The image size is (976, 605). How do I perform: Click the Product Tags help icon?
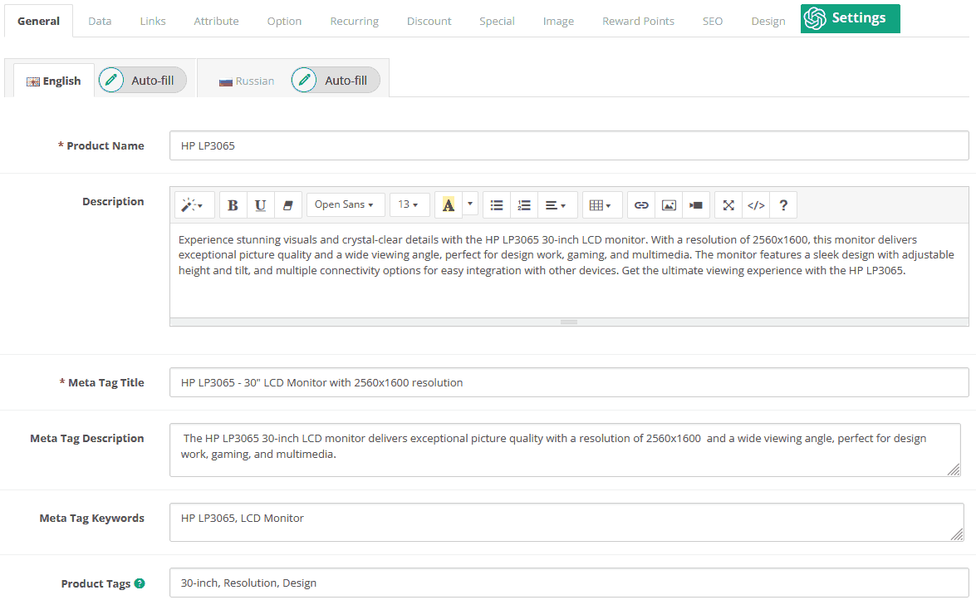pos(140,583)
